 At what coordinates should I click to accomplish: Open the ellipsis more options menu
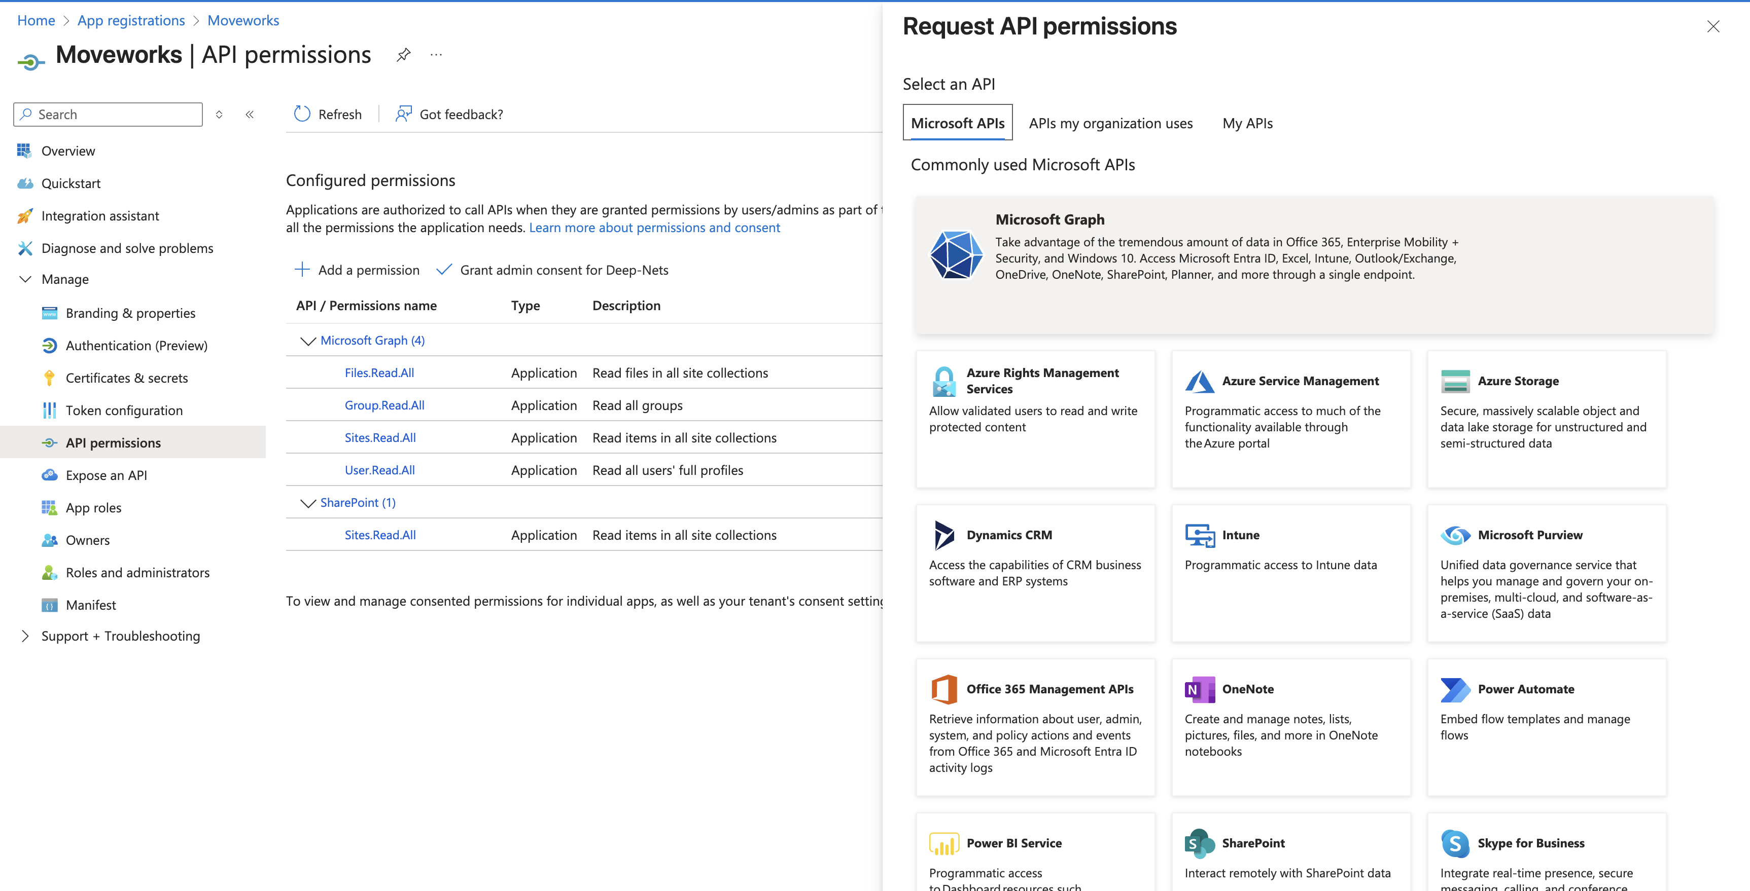(436, 55)
